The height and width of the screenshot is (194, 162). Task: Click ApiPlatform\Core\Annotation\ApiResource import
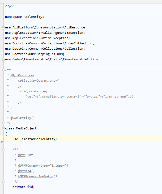pos(49,27)
